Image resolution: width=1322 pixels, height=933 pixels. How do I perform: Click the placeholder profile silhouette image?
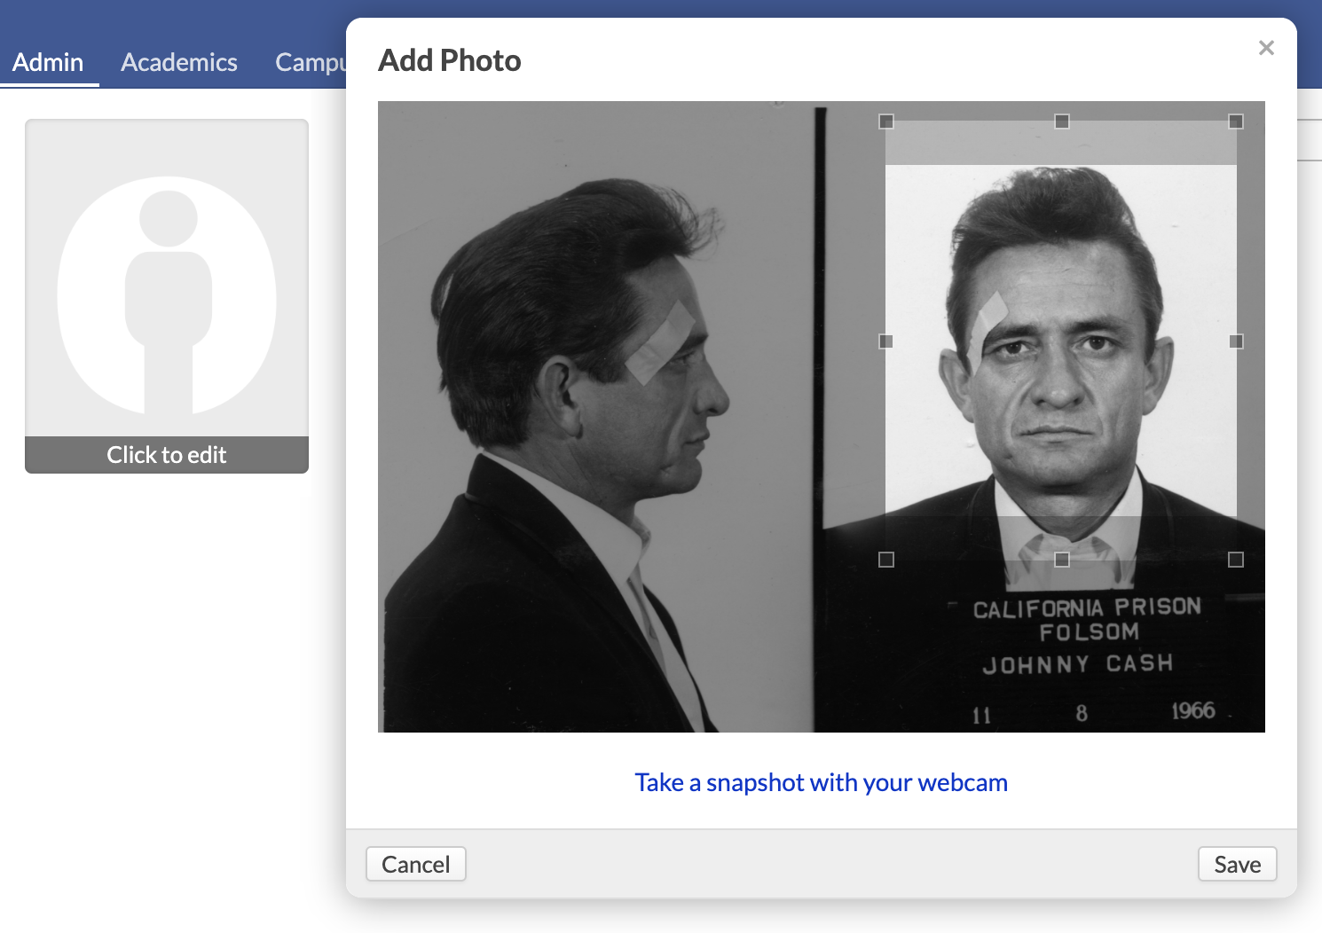(x=167, y=295)
